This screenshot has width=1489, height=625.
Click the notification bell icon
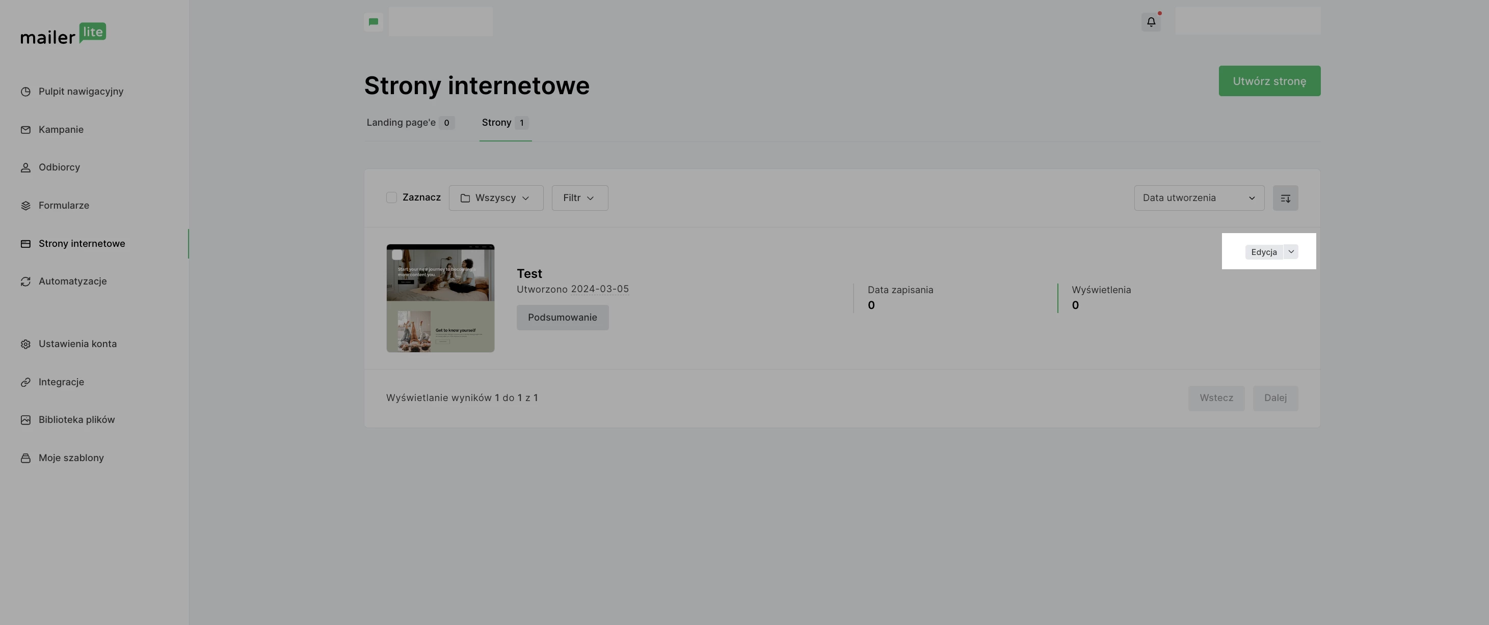(x=1151, y=22)
